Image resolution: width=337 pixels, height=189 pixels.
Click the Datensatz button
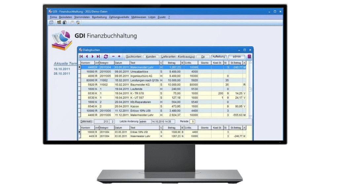pyautogui.click(x=86, y=121)
